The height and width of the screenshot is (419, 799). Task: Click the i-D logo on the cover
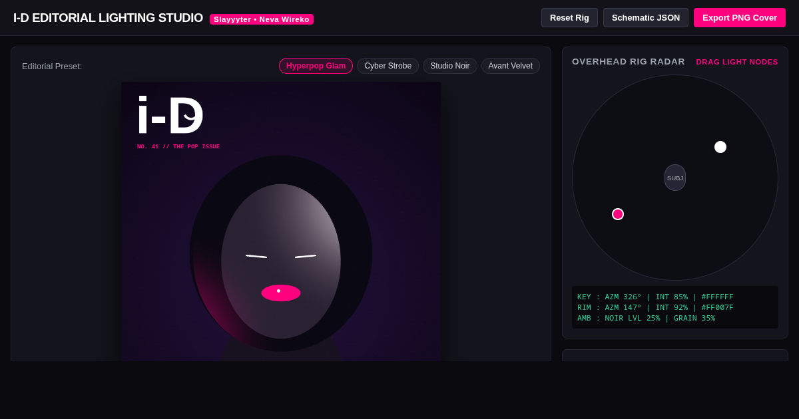tap(170, 115)
